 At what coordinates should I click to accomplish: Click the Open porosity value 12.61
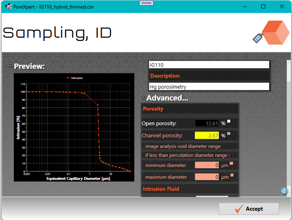coord(207,123)
